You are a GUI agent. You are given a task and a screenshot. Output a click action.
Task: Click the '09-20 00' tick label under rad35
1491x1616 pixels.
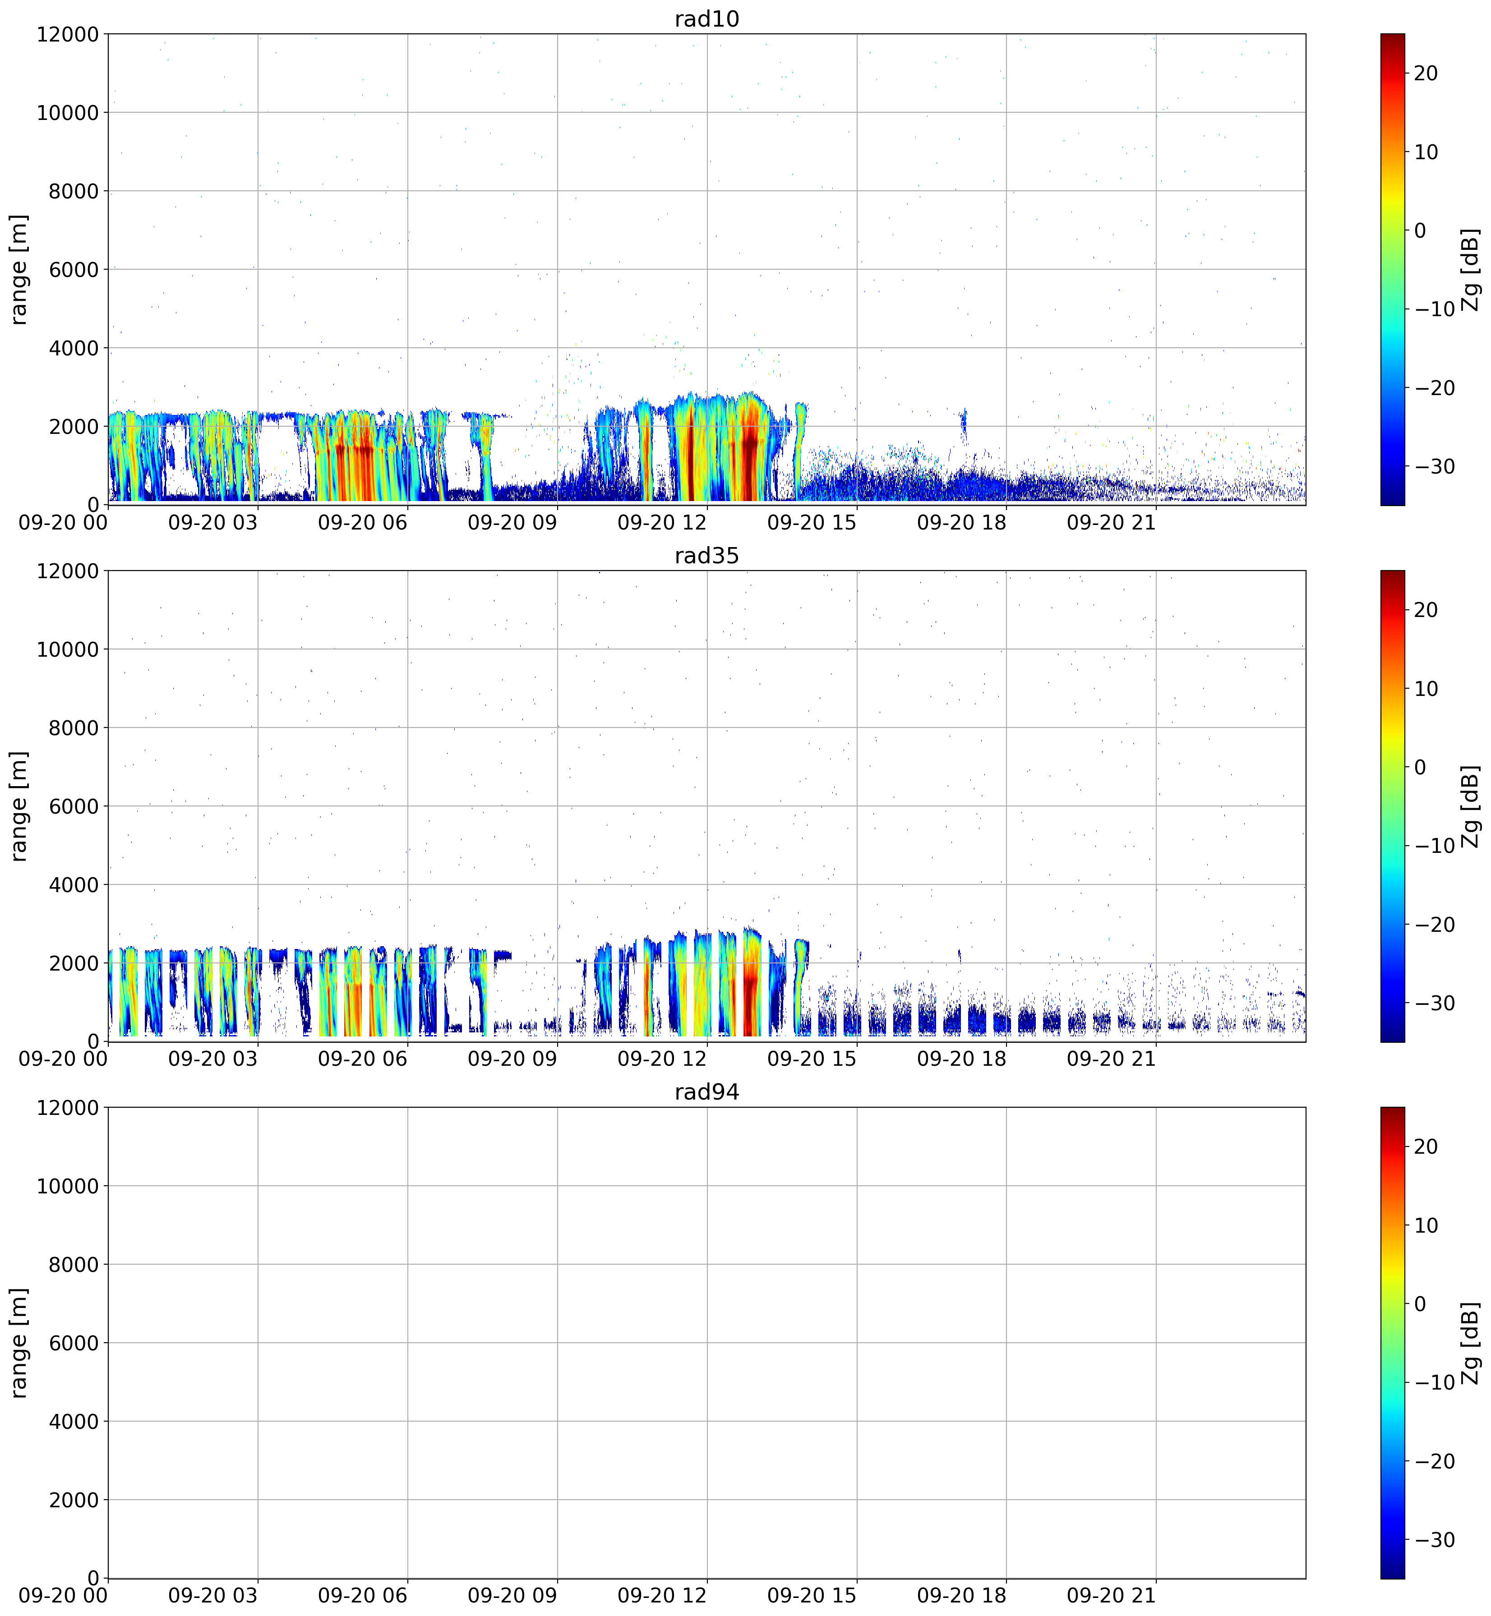click(63, 1059)
